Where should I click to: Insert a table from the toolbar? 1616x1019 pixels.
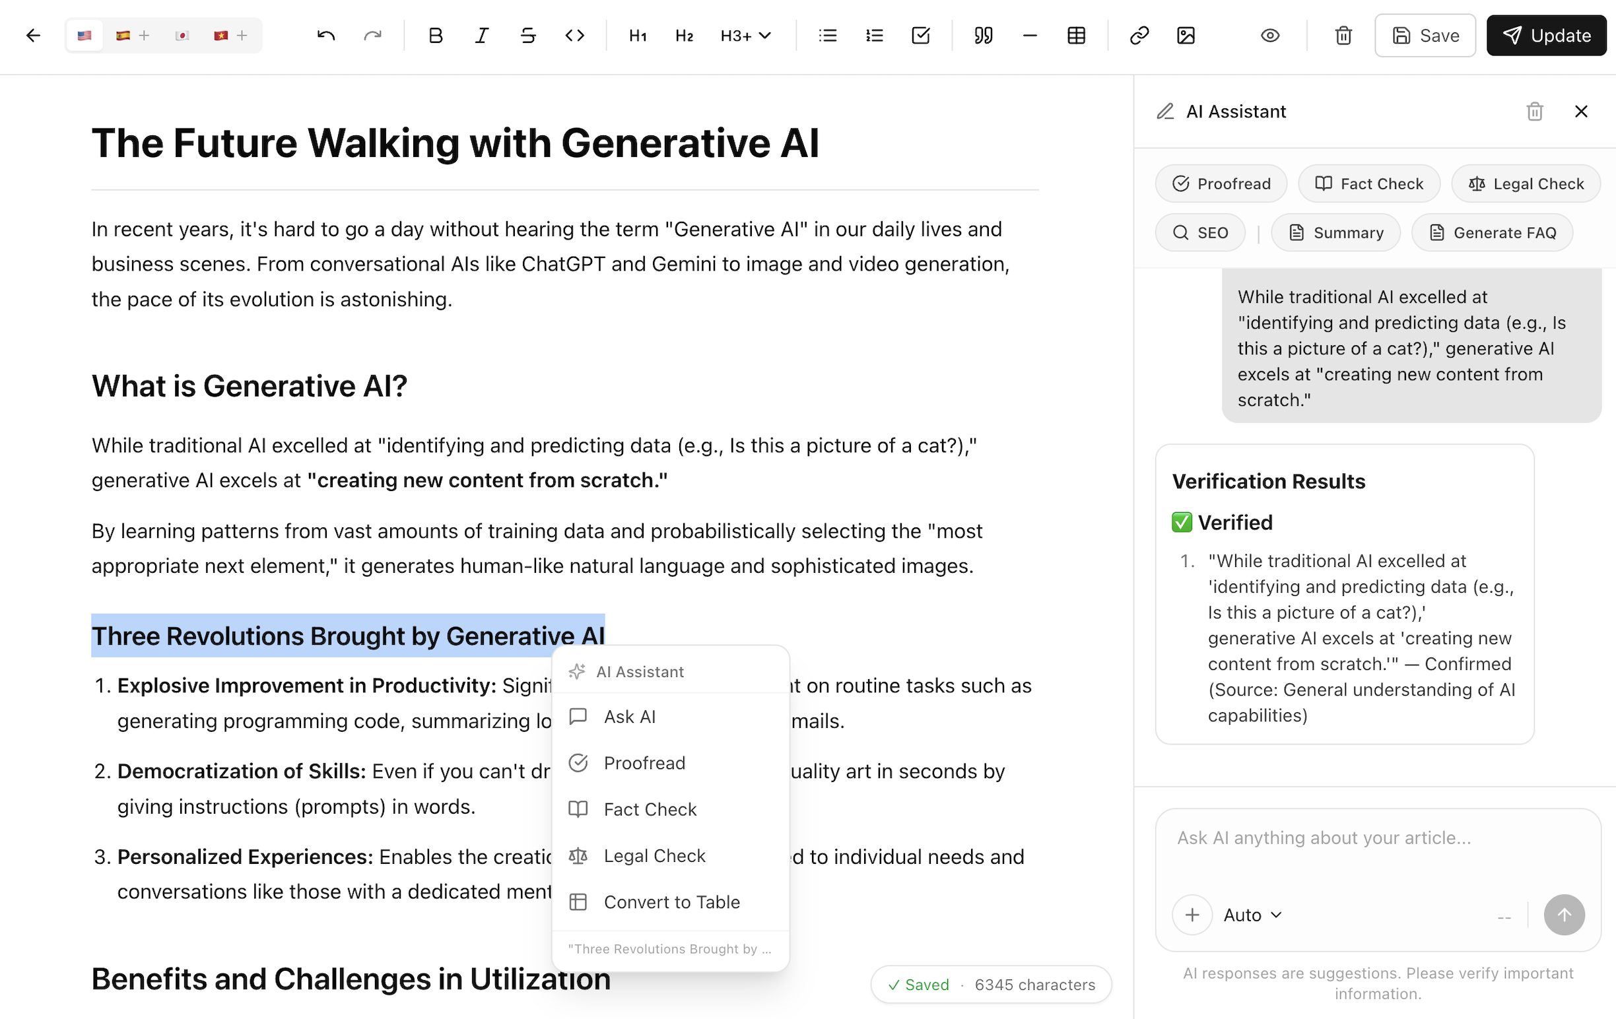(x=1077, y=36)
